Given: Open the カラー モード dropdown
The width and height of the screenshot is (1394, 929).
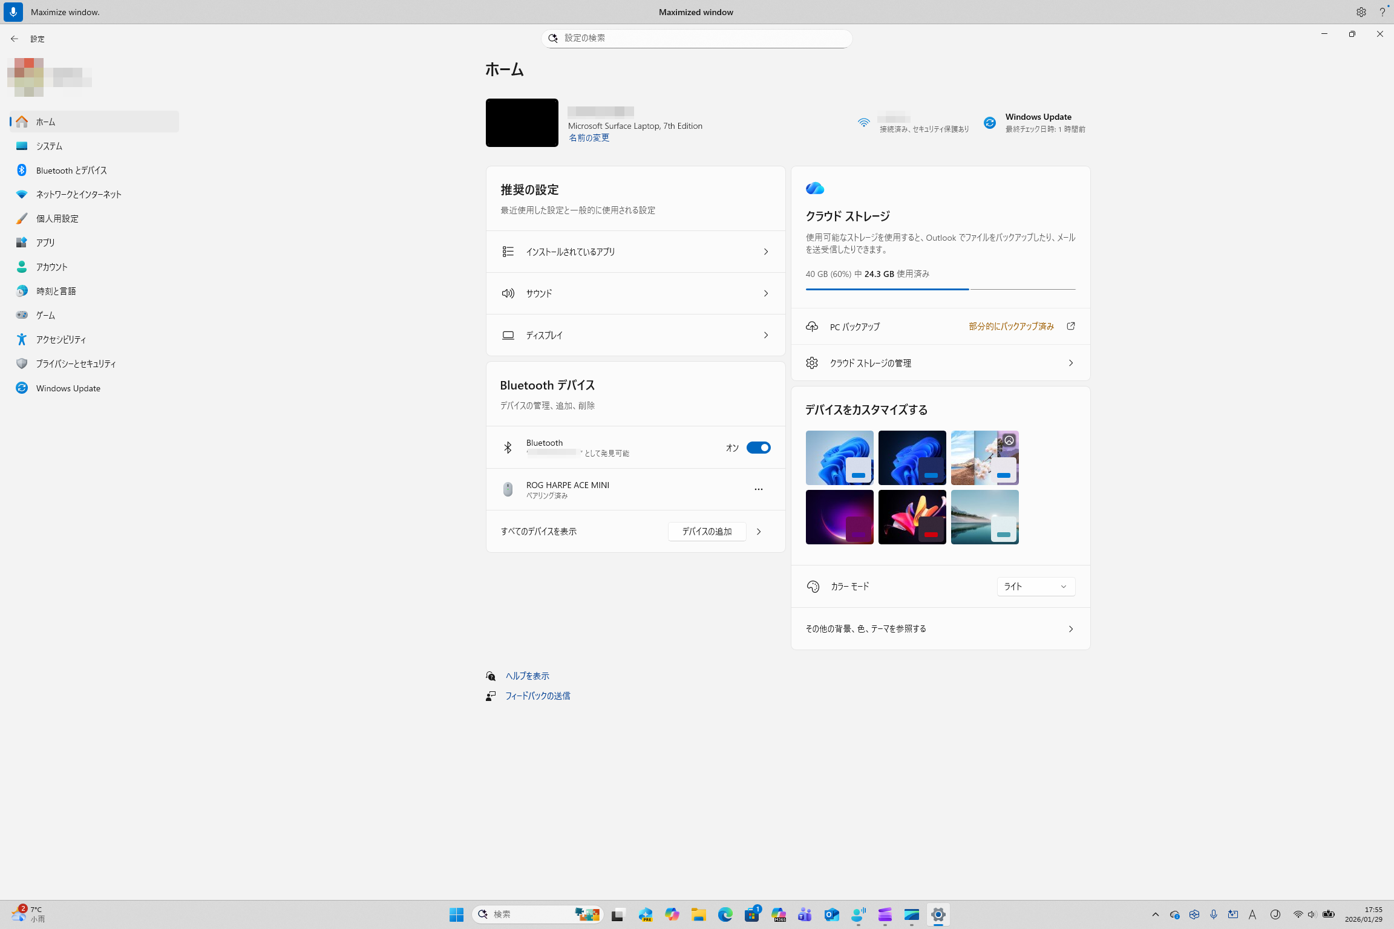Looking at the screenshot, I should [1035, 586].
